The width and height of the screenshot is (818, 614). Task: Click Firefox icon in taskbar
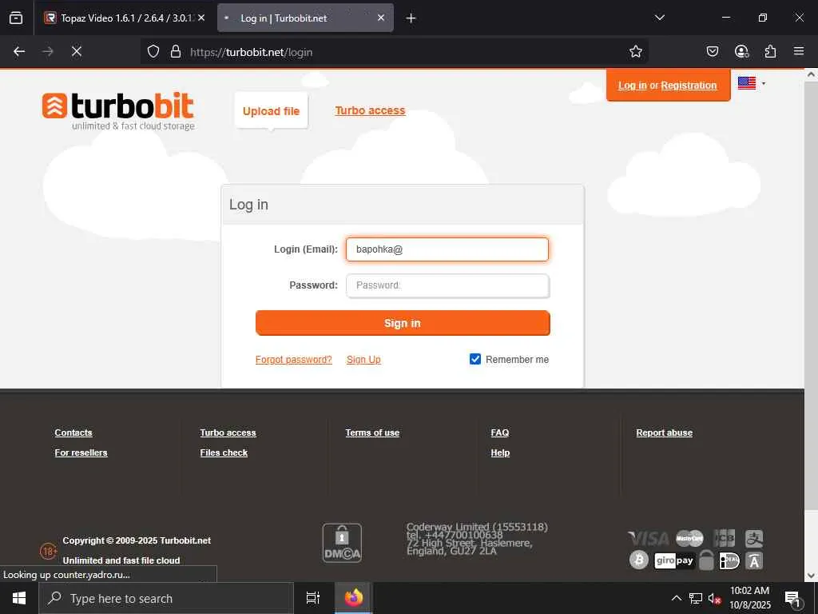(353, 598)
